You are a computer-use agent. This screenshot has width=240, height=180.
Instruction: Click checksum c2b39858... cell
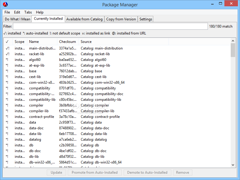(68, 145)
